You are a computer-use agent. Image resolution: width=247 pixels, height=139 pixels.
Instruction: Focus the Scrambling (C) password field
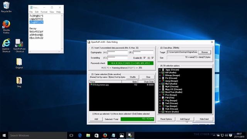tap(118, 58)
